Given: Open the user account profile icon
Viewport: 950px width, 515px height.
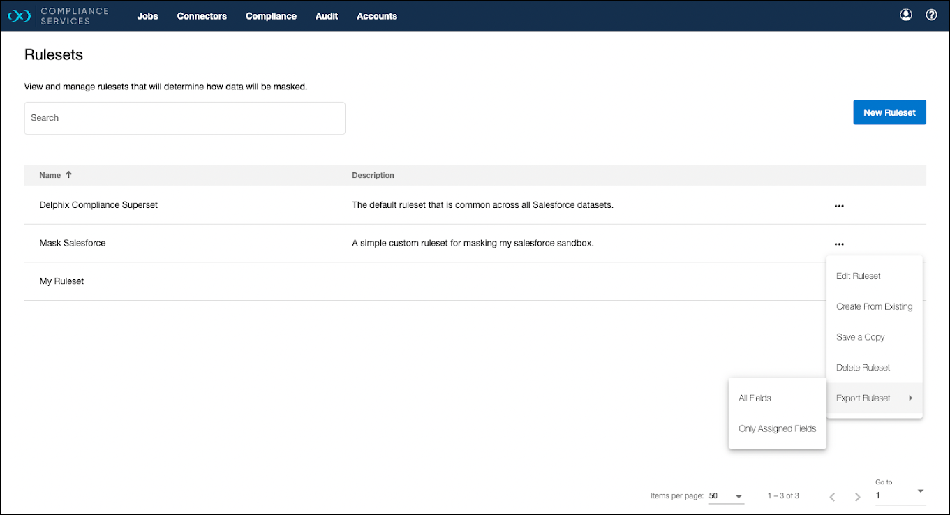Looking at the screenshot, I should [906, 15].
